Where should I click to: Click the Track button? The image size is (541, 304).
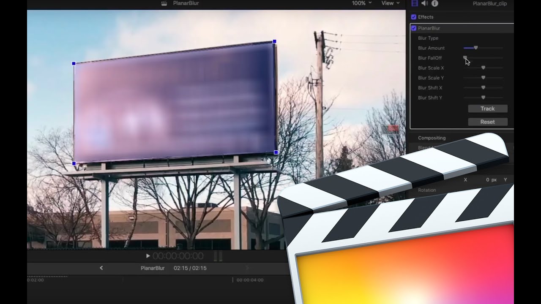[x=487, y=109]
